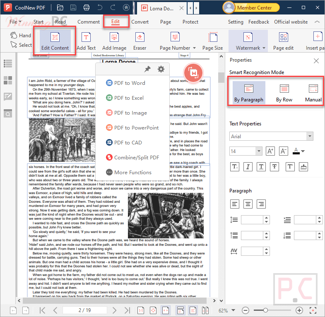Decrease font size with A- button

(284, 151)
